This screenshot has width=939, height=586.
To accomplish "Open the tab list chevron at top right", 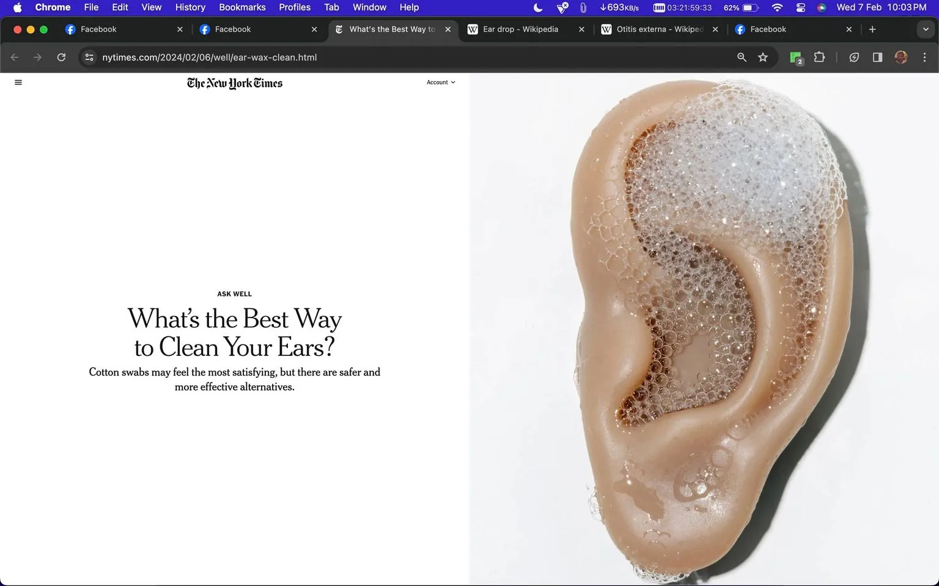I will [927, 29].
